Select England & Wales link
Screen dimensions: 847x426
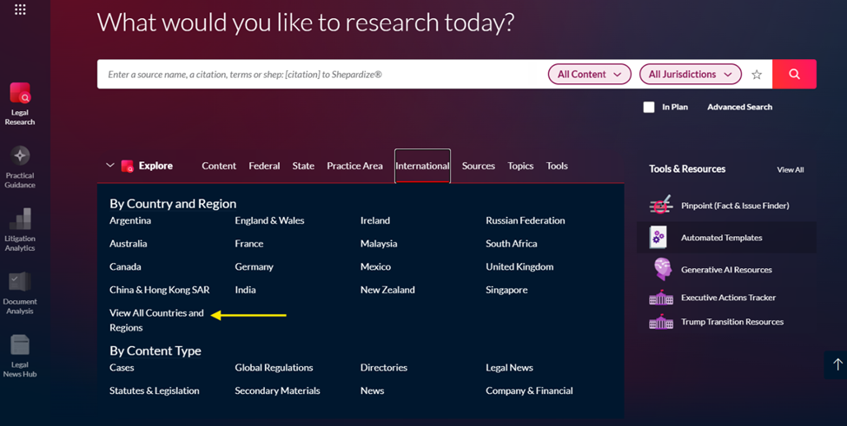point(269,220)
